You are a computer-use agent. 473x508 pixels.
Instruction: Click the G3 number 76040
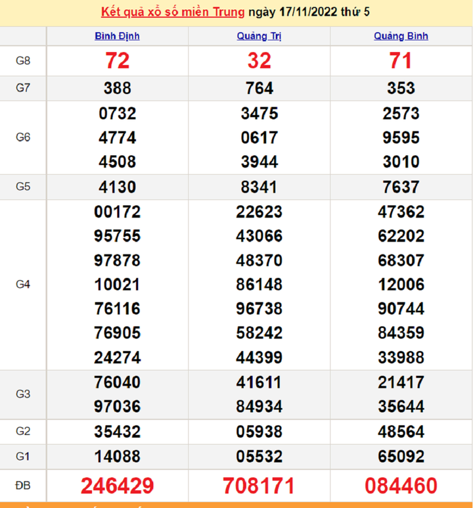point(117,382)
